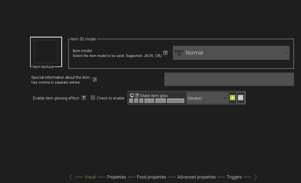Viewport: 301px width, 183px height.
Task: Select the itemstack dependency chip
Action: tap(176, 101)
